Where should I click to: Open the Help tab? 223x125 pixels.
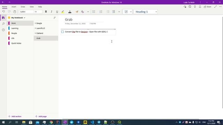(40, 7)
